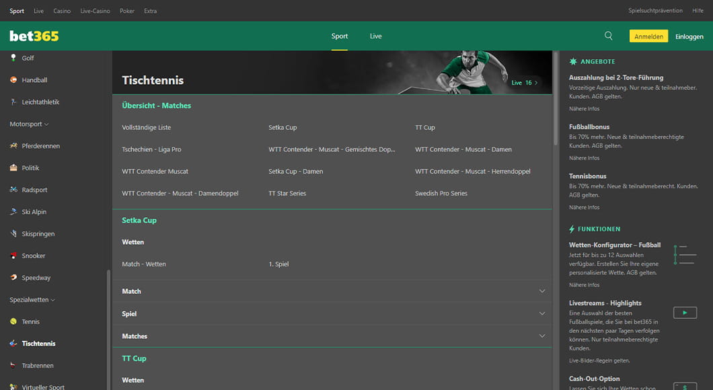Click the Livestreams play button icon
The image size is (713, 390).
pyautogui.click(x=685, y=313)
